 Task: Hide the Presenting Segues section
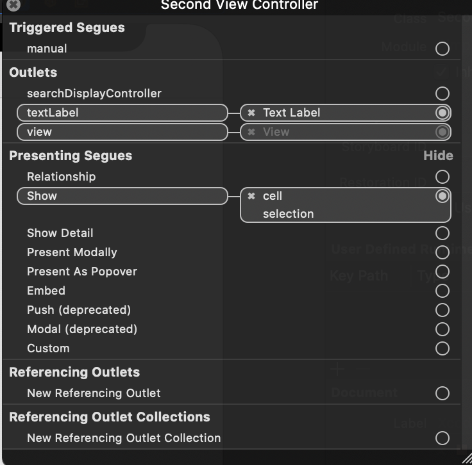[438, 156]
